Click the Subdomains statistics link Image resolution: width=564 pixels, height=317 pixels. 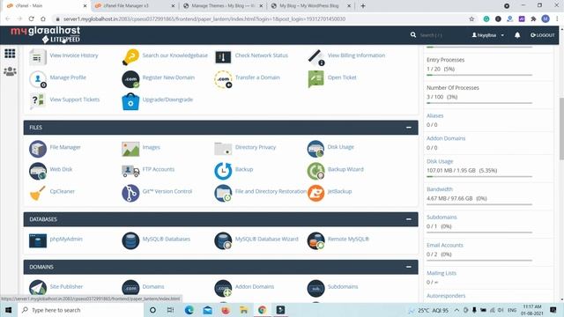[x=442, y=217]
